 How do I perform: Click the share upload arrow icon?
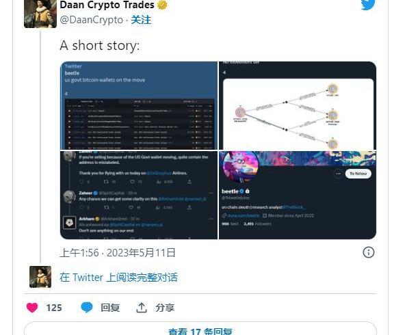pos(142,308)
